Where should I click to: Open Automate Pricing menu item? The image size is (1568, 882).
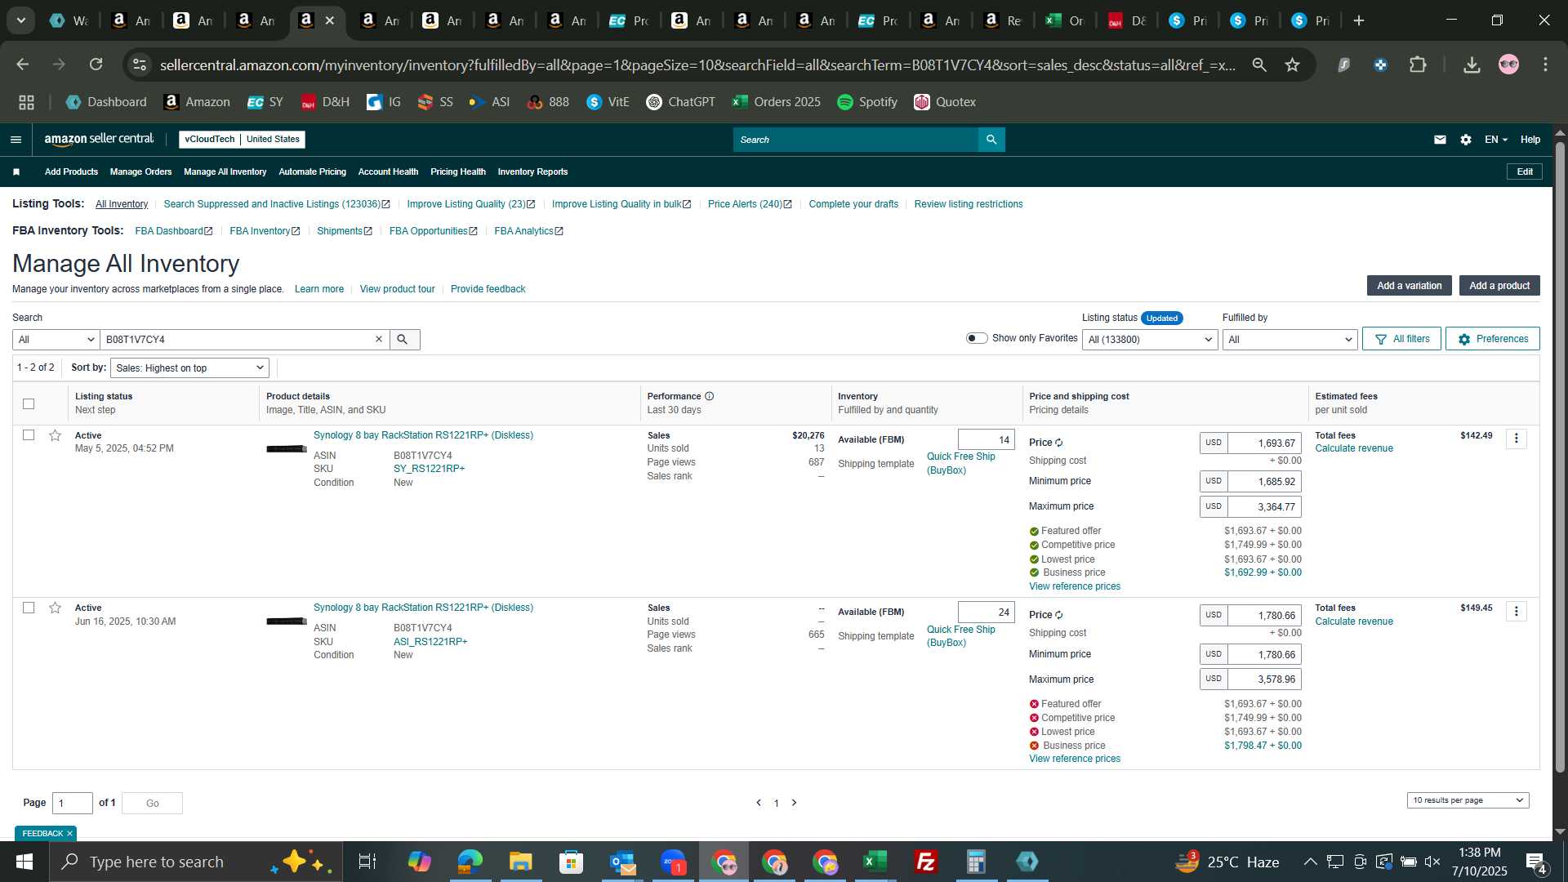tap(312, 172)
